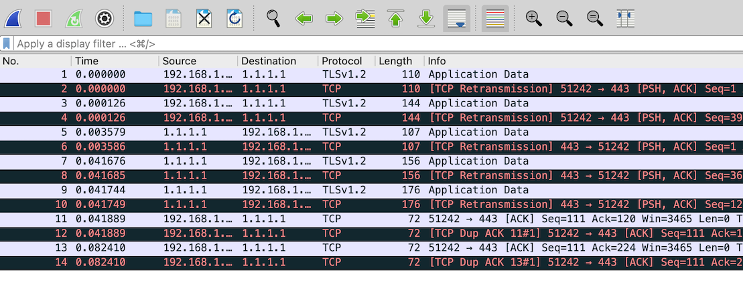Select packet 3 at time 0.000126
Viewport: 743px width, 289px height.
pos(371,104)
